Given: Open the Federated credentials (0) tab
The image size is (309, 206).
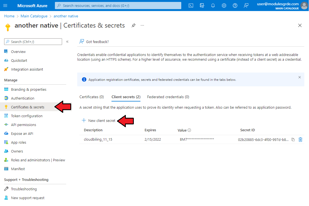Looking at the screenshot, I should 168,97.
